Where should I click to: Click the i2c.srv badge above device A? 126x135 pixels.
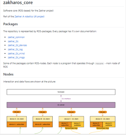[x=17, y=112]
